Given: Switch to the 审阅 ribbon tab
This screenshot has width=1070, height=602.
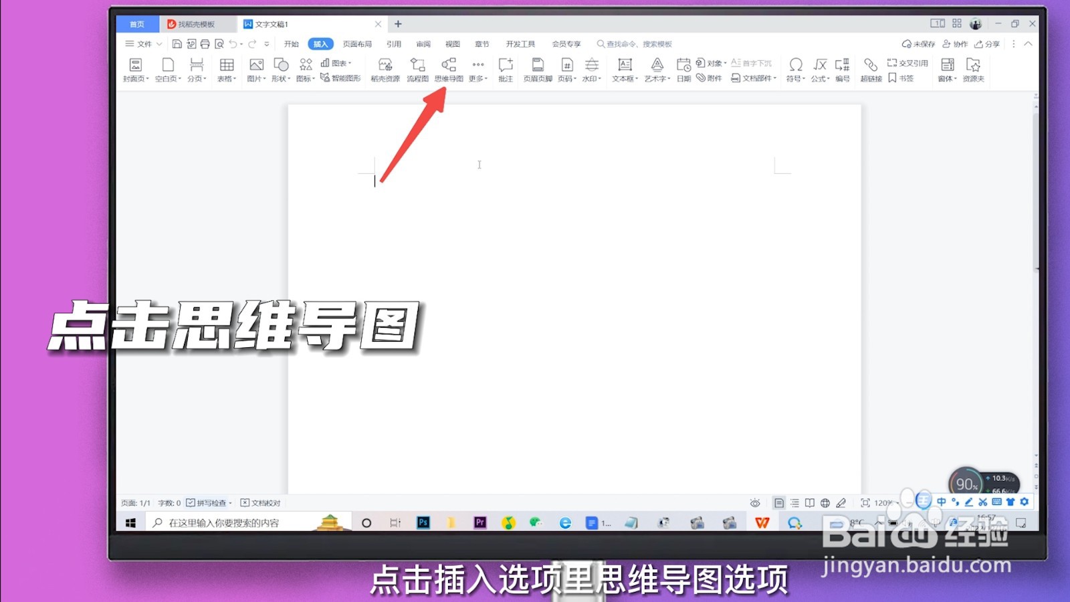Looking at the screenshot, I should tap(423, 44).
